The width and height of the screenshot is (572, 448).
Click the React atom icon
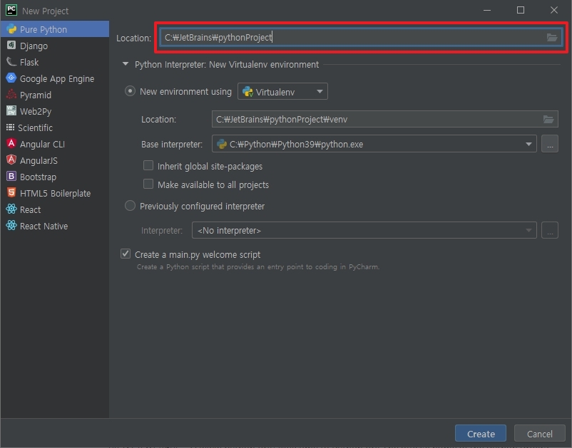[x=11, y=209]
